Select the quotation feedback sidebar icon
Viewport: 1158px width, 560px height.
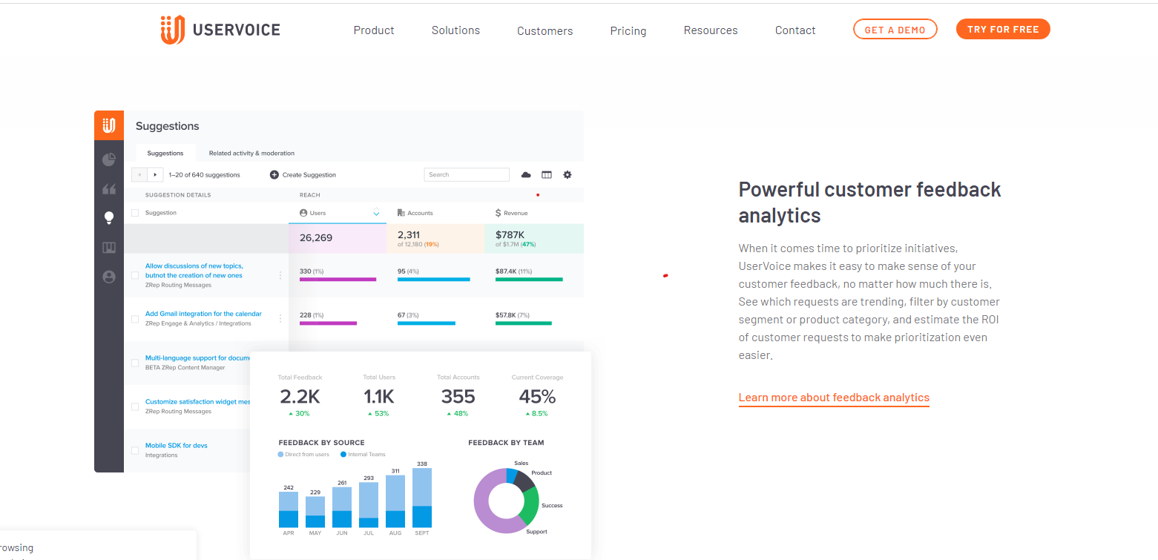[x=108, y=189]
